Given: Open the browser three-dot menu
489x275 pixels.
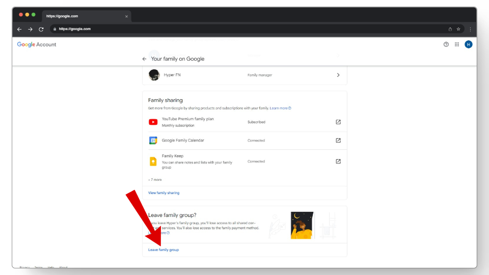Looking at the screenshot, I should 470,29.
